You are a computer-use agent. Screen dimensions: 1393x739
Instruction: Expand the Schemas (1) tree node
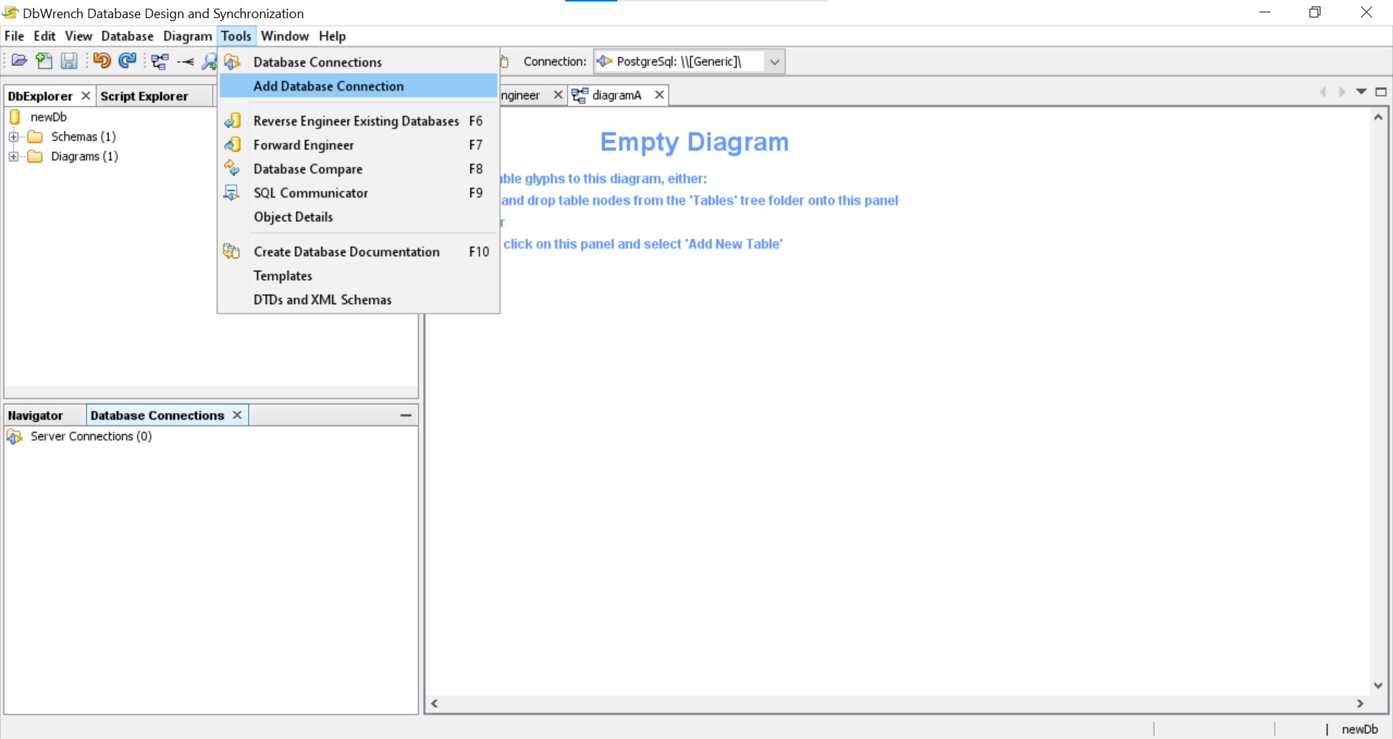14,136
